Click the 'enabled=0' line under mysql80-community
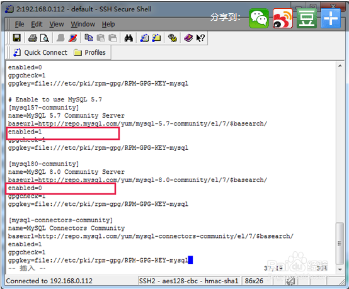349x289 pixels. (25, 188)
